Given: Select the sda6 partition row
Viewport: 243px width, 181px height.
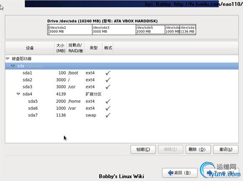Looking at the screenshot, I should [x=121, y=108].
